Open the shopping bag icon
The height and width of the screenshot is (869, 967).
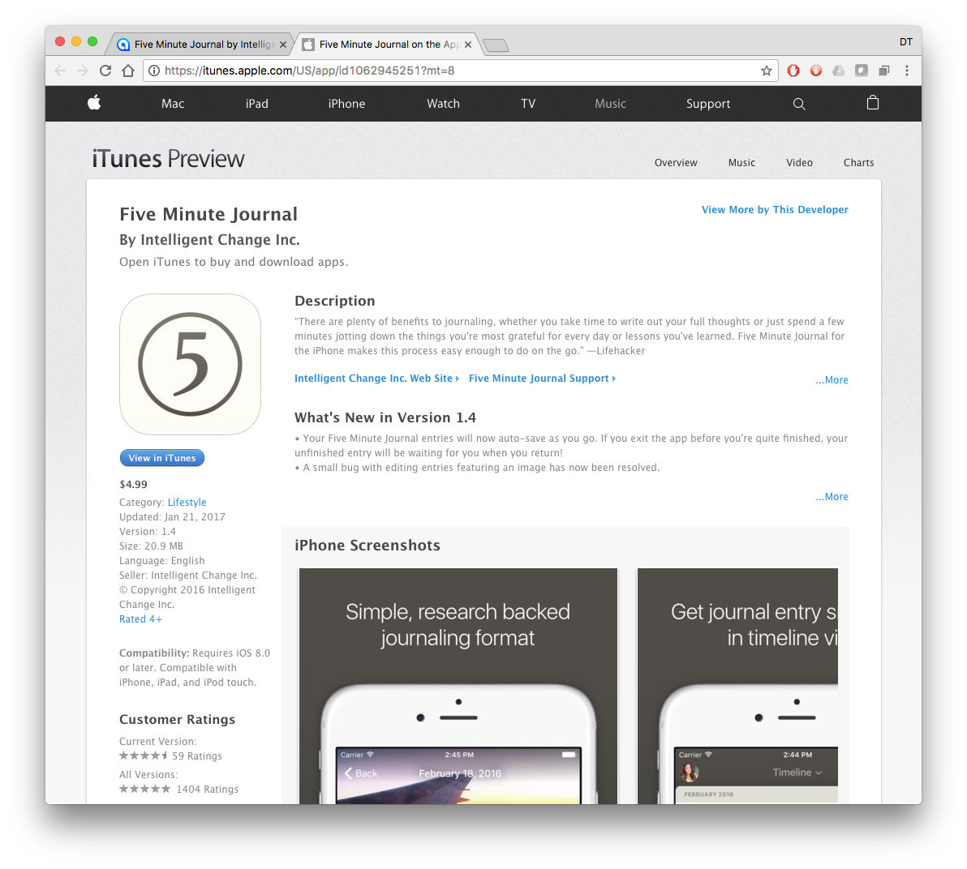[873, 103]
